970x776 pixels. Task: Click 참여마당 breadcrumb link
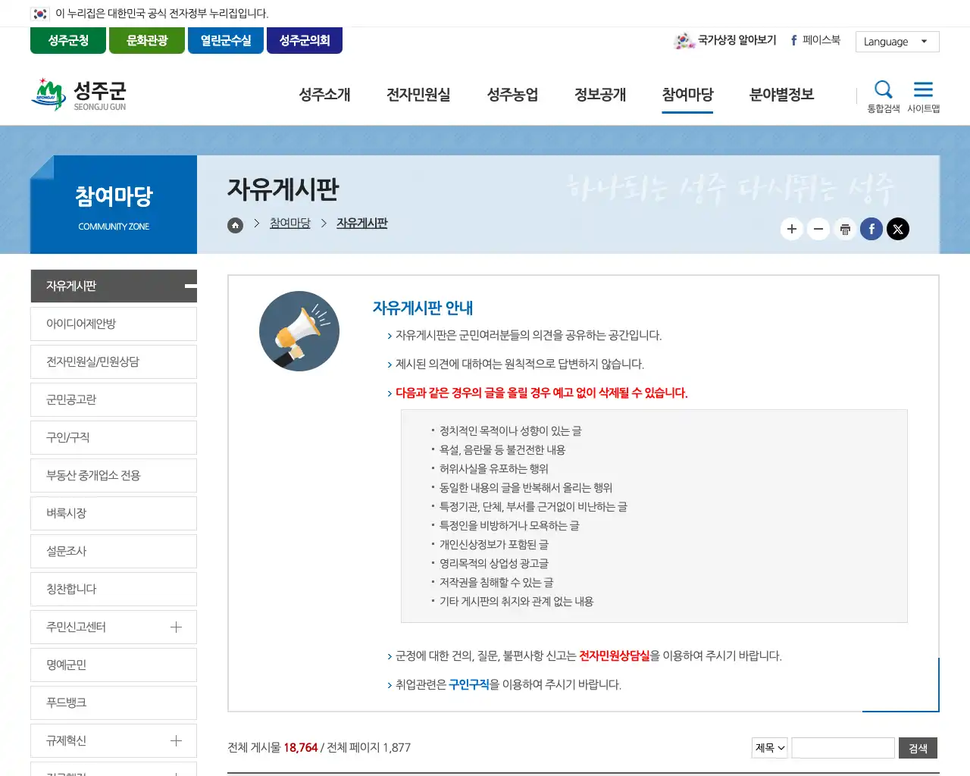pyautogui.click(x=290, y=223)
